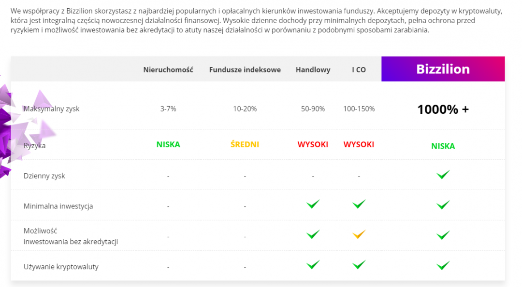The image size is (522, 287).
Task: Click the Bizzilion checkmark in Dzienny zysk row
Action: (443, 175)
